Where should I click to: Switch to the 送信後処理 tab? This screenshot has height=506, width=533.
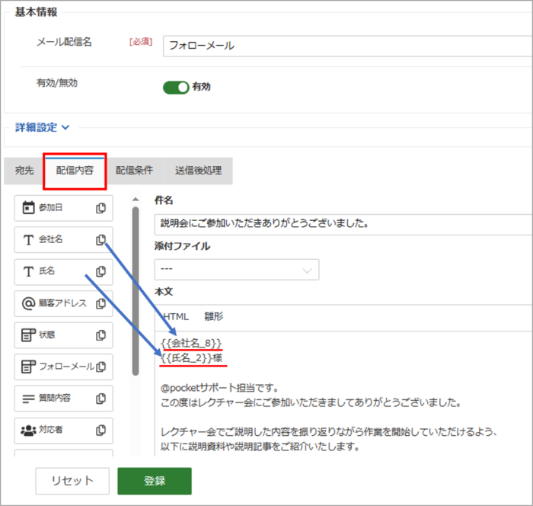click(199, 170)
